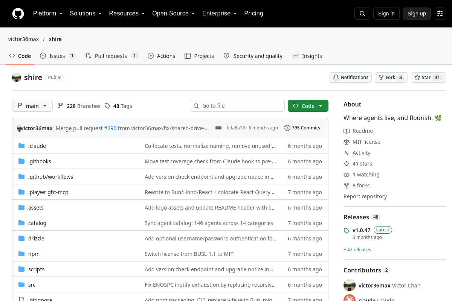Open the .claude folder icon
This screenshot has height=301, width=452.
[x=21, y=146]
